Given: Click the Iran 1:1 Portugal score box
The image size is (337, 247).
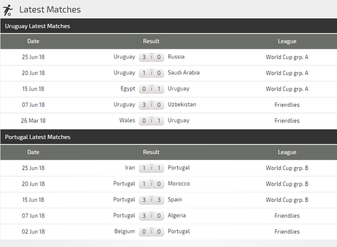Looking at the screenshot, I should [152, 168].
